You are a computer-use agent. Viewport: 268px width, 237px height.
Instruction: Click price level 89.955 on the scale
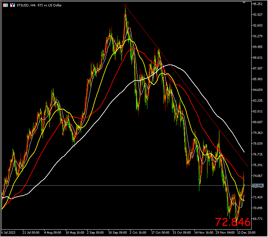[x=258, y=47]
